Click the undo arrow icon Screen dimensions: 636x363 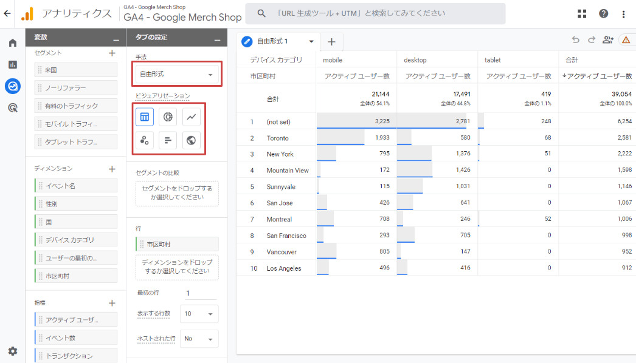(x=576, y=39)
